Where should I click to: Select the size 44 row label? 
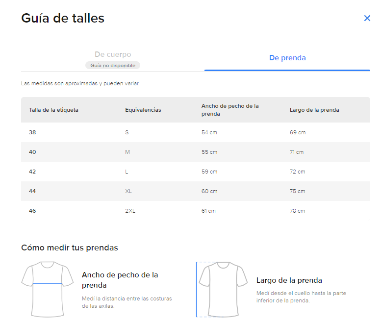tap(32, 191)
